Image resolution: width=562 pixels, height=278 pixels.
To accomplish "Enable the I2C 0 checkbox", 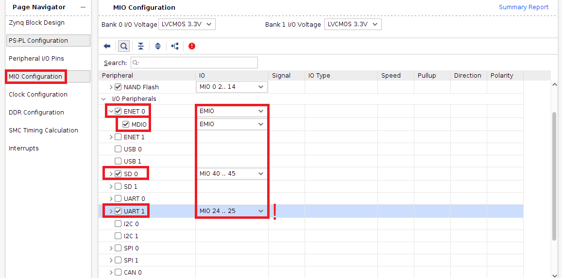I will pos(118,224).
